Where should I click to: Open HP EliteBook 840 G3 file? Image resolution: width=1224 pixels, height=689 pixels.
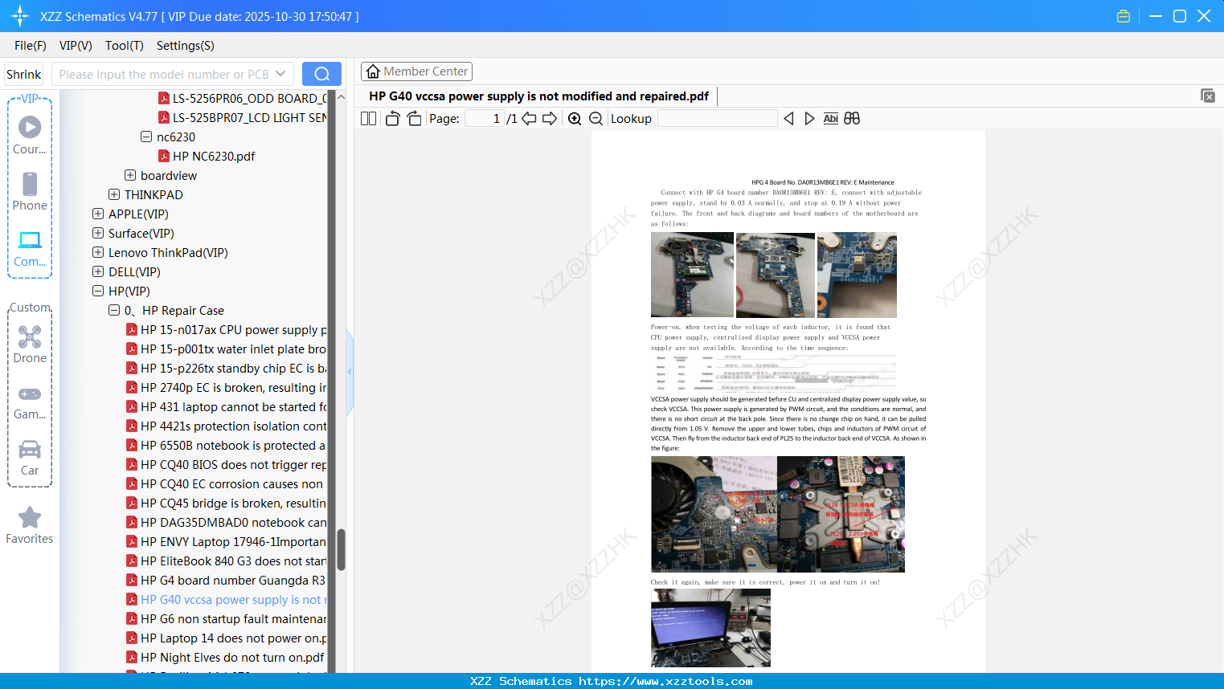(226, 561)
